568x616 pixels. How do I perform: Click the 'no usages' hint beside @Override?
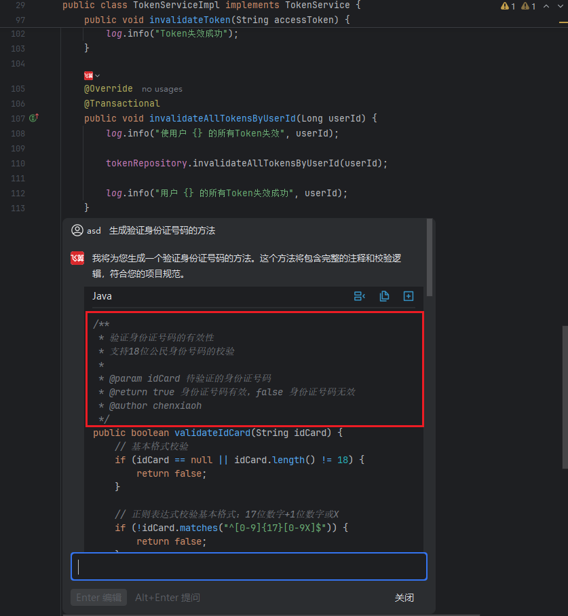[x=162, y=89]
